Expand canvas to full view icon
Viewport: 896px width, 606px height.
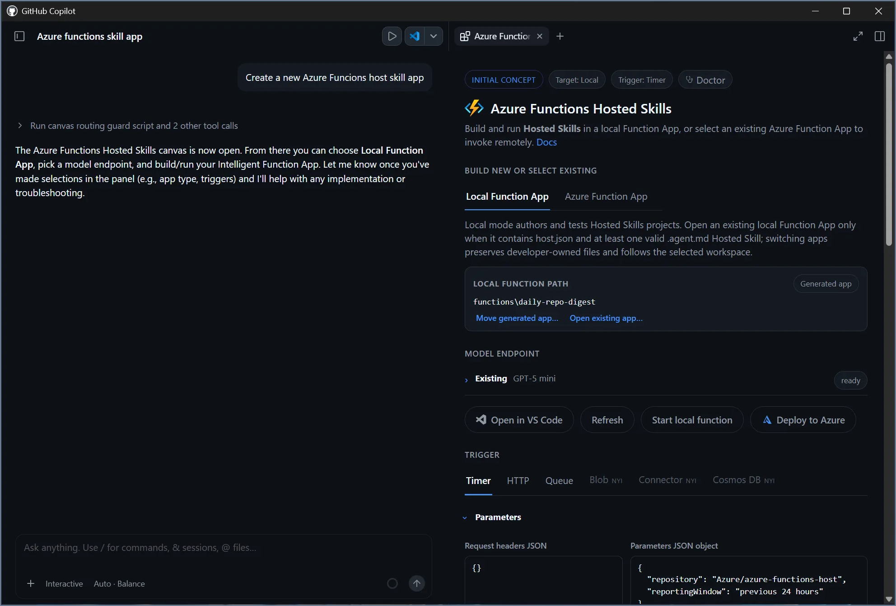[858, 36]
